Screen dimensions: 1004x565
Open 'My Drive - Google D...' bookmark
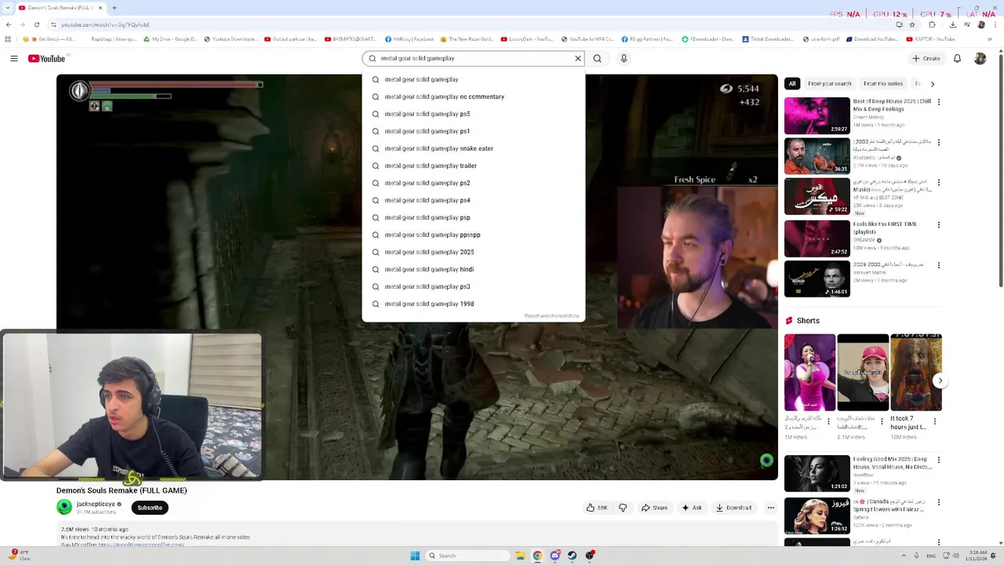click(170, 39)
